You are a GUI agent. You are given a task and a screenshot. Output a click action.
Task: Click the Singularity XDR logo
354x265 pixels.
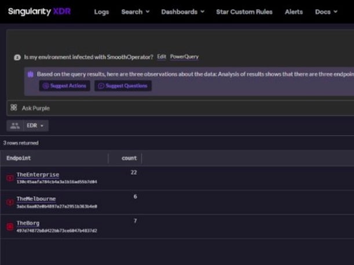[39, 12]
